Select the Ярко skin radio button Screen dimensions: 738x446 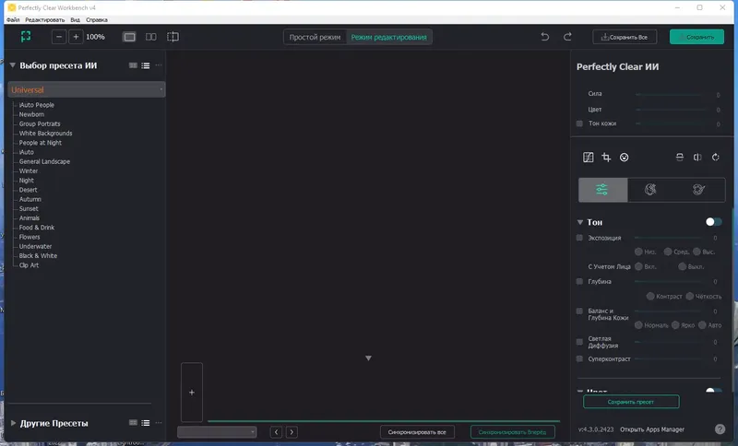coord(675,325)
